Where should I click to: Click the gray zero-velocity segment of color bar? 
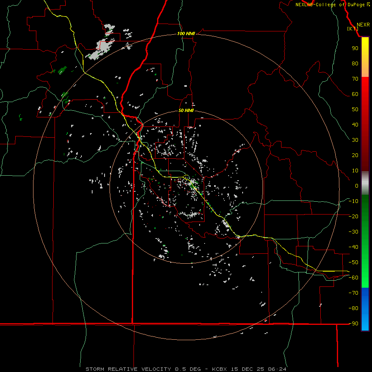coord(365,183)
